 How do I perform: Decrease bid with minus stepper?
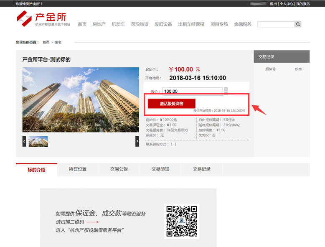[x=226, y=94]
